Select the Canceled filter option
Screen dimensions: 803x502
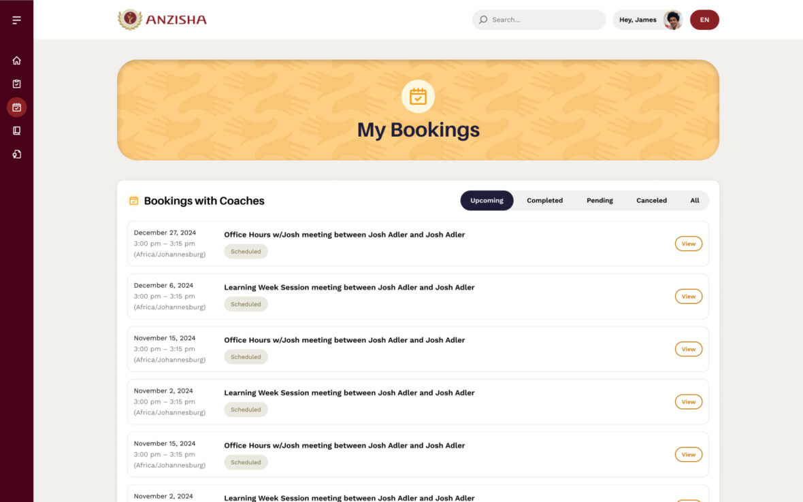coord(651,200)
